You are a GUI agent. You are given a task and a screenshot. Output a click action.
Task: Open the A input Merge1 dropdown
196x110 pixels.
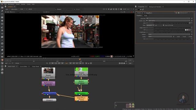coord(60,9)
